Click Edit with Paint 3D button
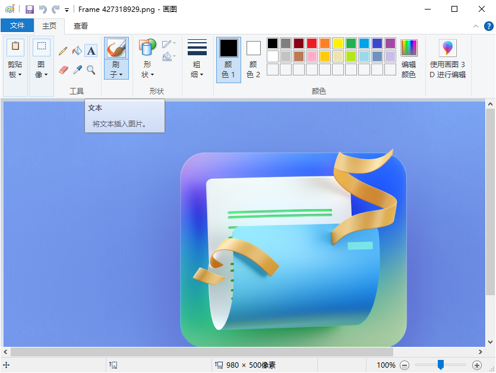496x373 pixels. [x=448, y=59]
